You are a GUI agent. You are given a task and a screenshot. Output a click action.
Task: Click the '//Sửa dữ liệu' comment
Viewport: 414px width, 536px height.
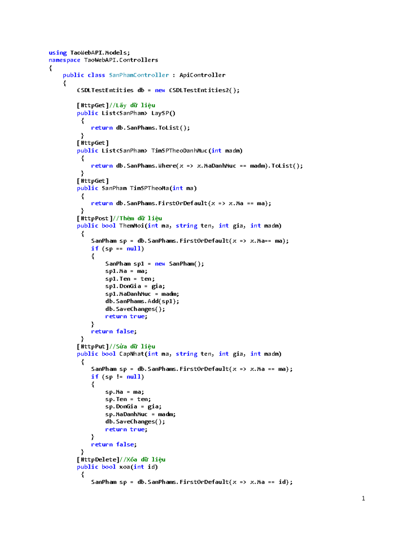coord(132,347)
